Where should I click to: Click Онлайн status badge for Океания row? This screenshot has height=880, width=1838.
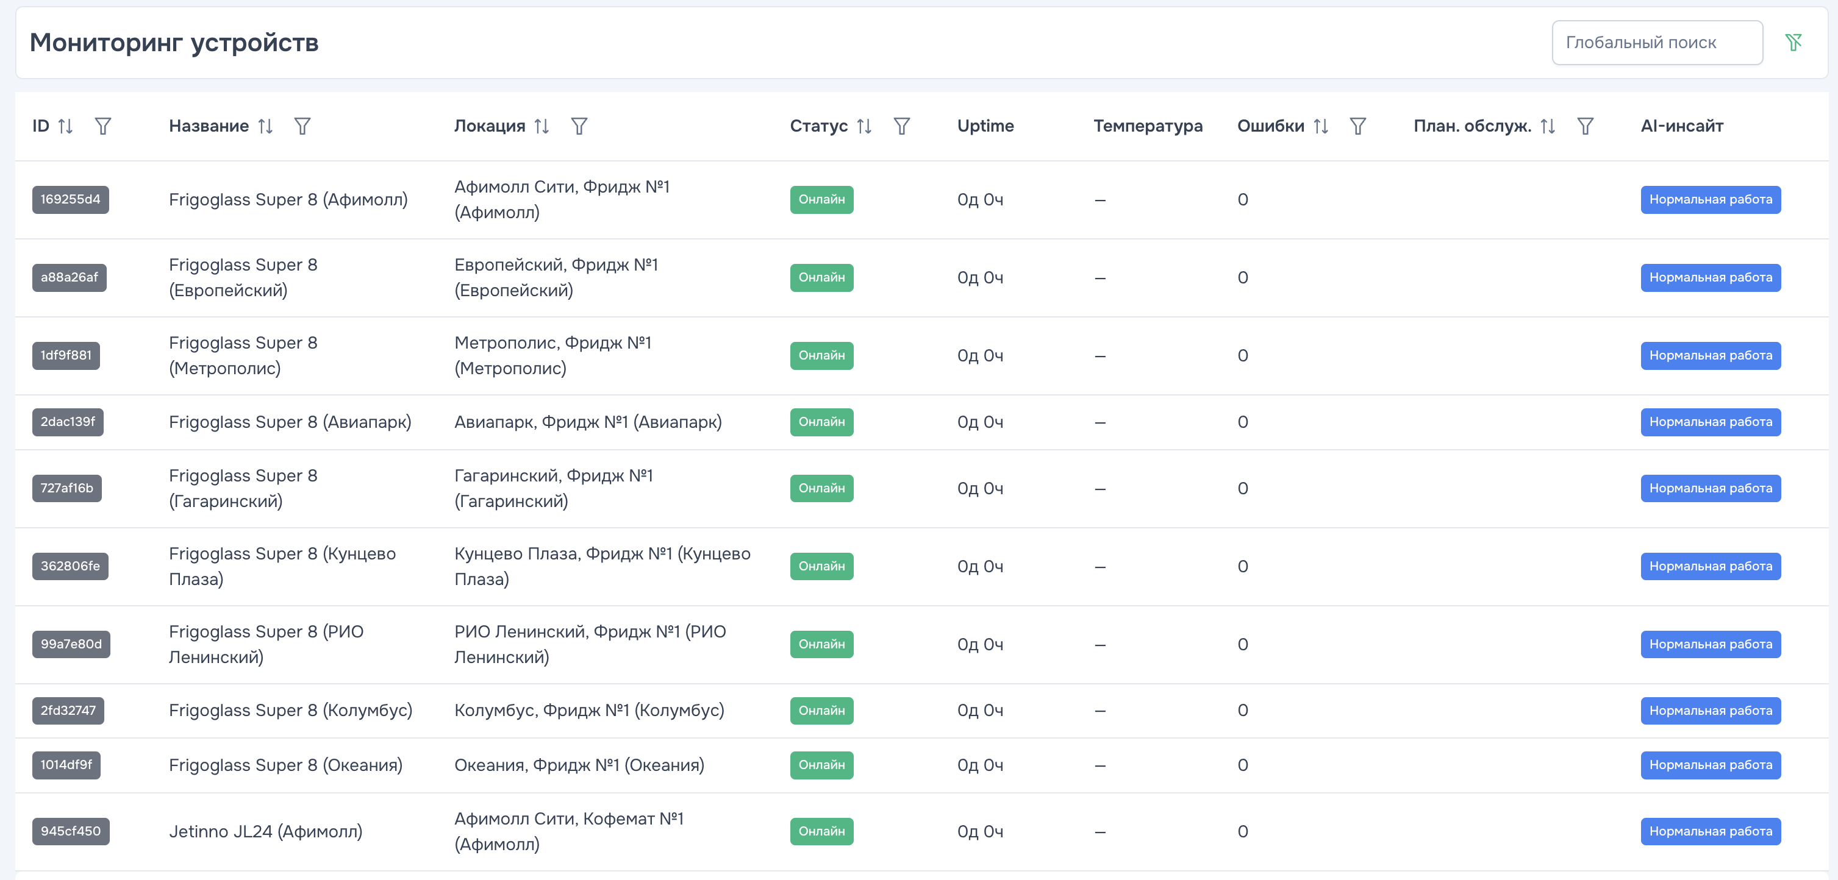pyautogui.click(x=821, y=765)
